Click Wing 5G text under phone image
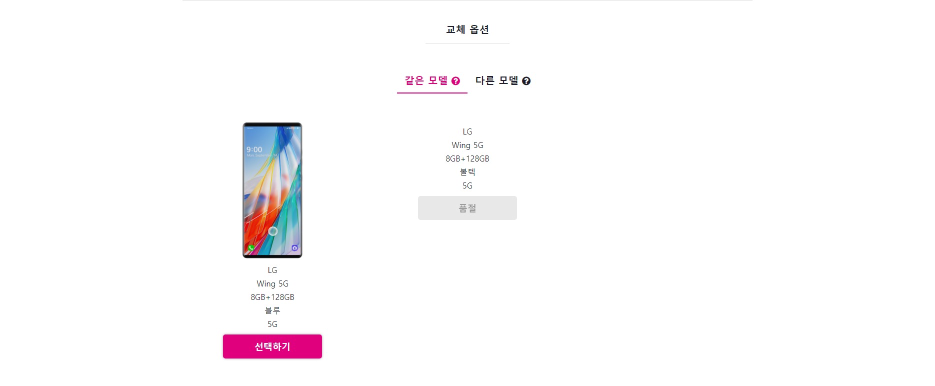This screenshot has width=935, height=386. point(272,283)
